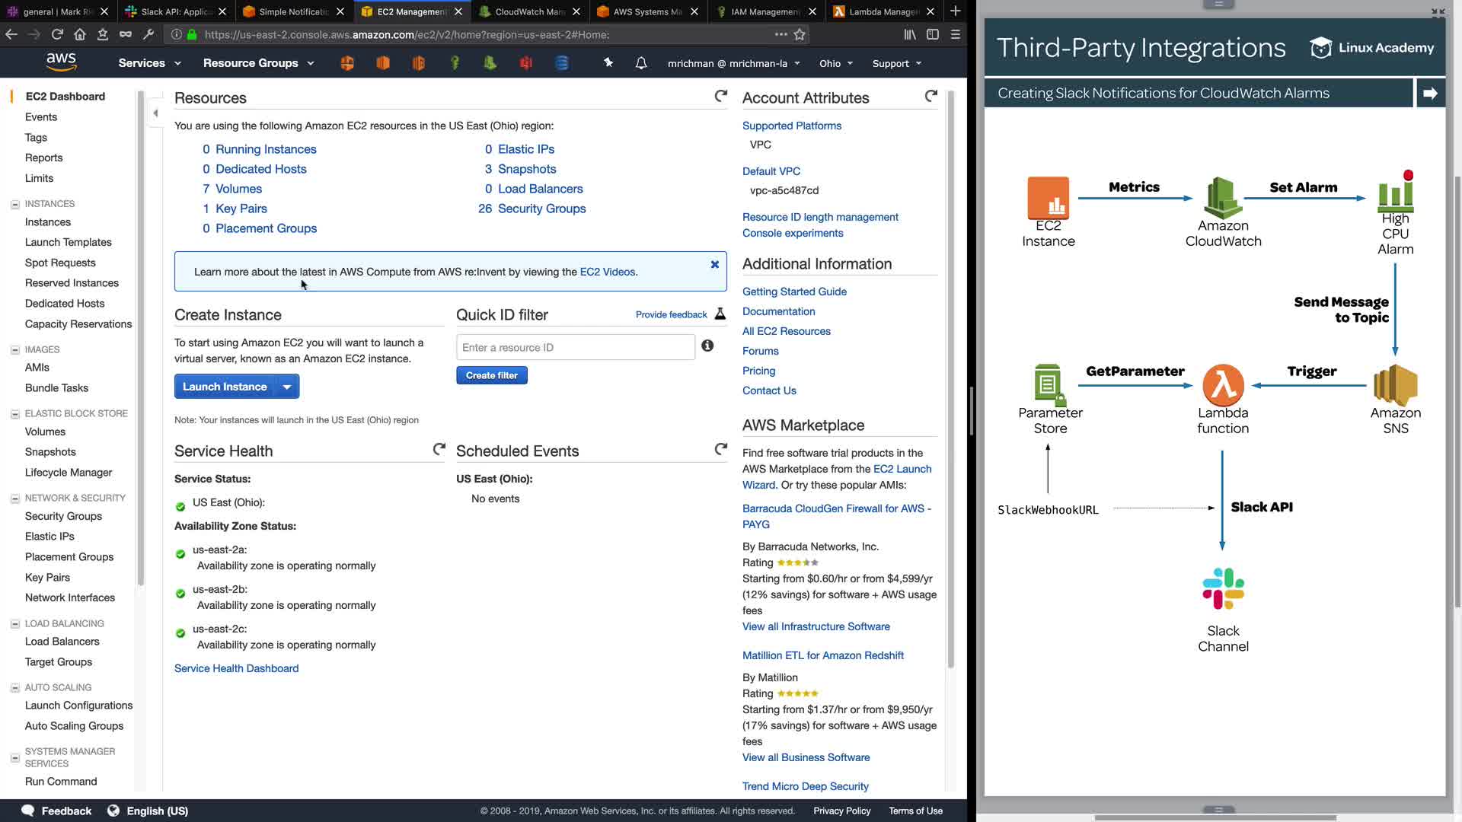1462x822 pixels.
Task: Open the Launch Instance dropdown arrow
Action: (287, 387)
